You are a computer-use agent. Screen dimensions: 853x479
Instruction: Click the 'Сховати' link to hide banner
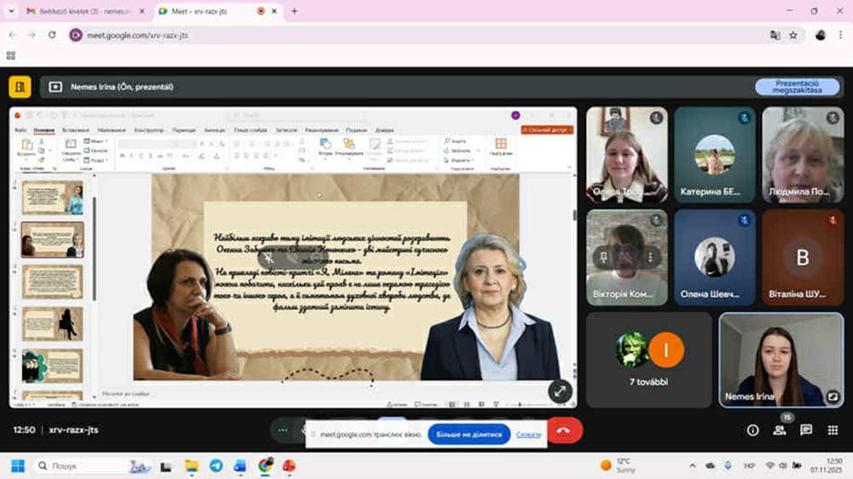click(528, 435)
